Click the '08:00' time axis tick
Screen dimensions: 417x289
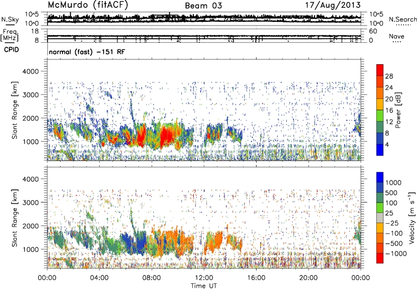[152, 278]
